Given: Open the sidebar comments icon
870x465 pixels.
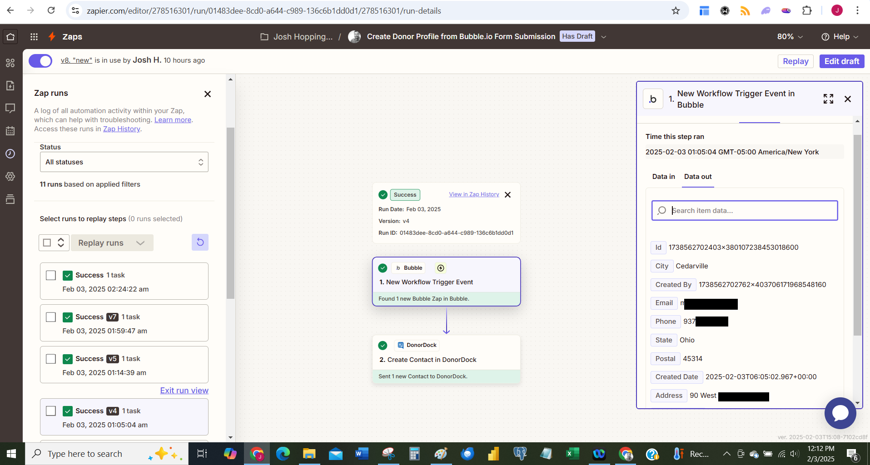Looking at the screenshot, I should 10,108.
